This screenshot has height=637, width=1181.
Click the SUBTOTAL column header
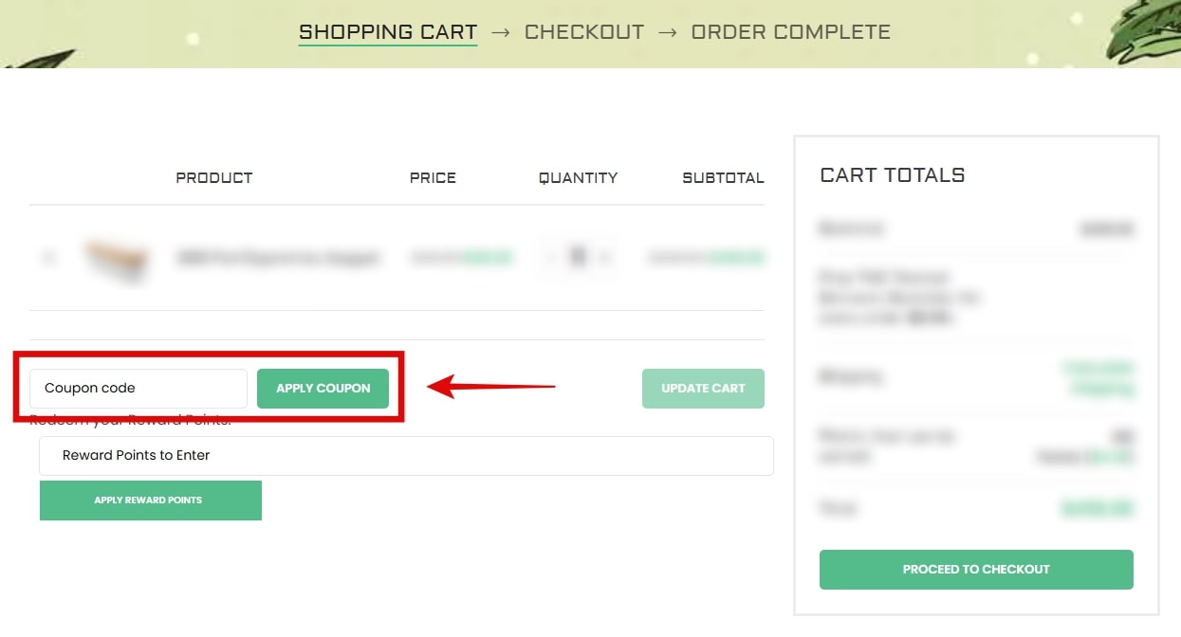pos(724,178)
